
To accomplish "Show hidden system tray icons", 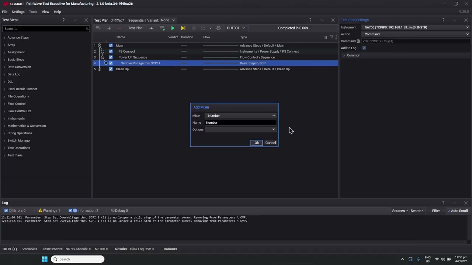I will 402,259.
